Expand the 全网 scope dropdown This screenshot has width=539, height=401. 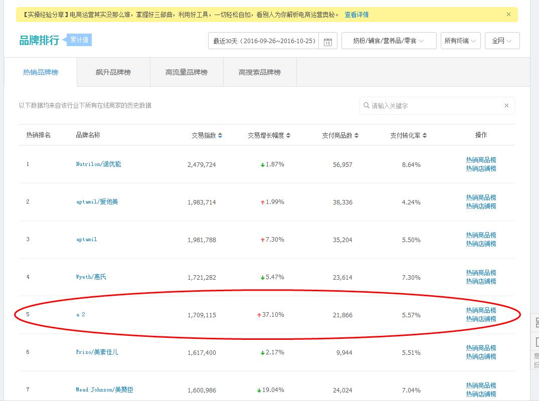pos(502,41)
